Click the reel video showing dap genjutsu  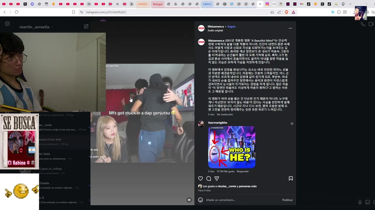coord(142,113)
